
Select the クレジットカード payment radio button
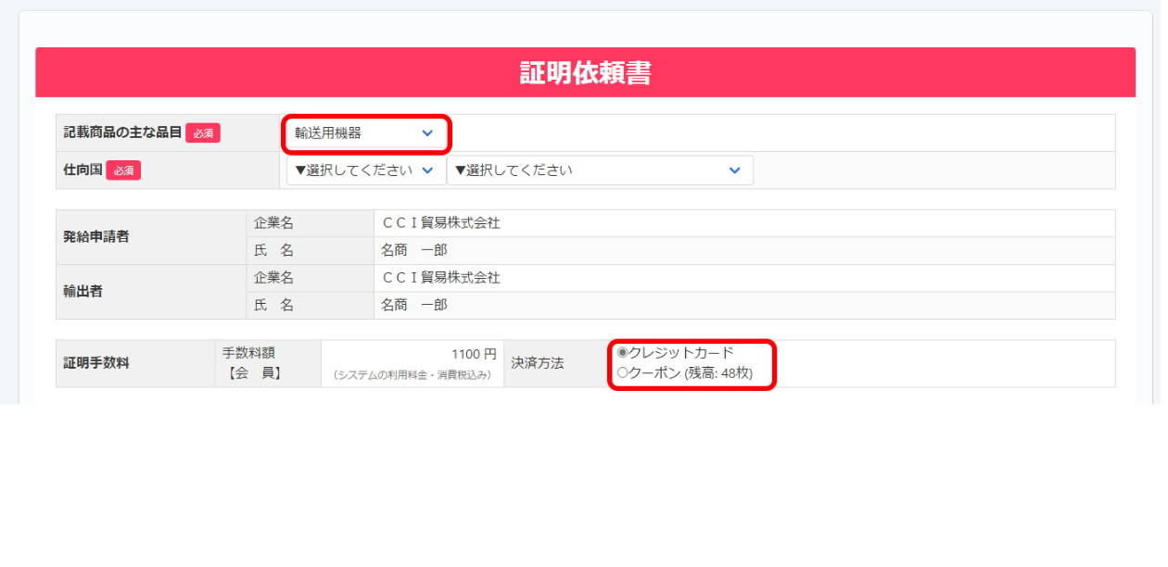(622, 353)
